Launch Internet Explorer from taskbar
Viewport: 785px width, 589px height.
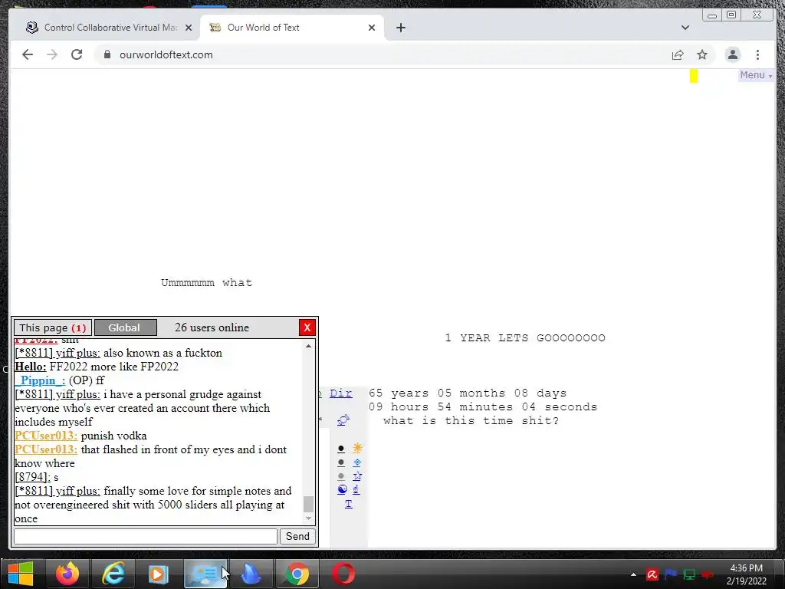tap(113, 574)
